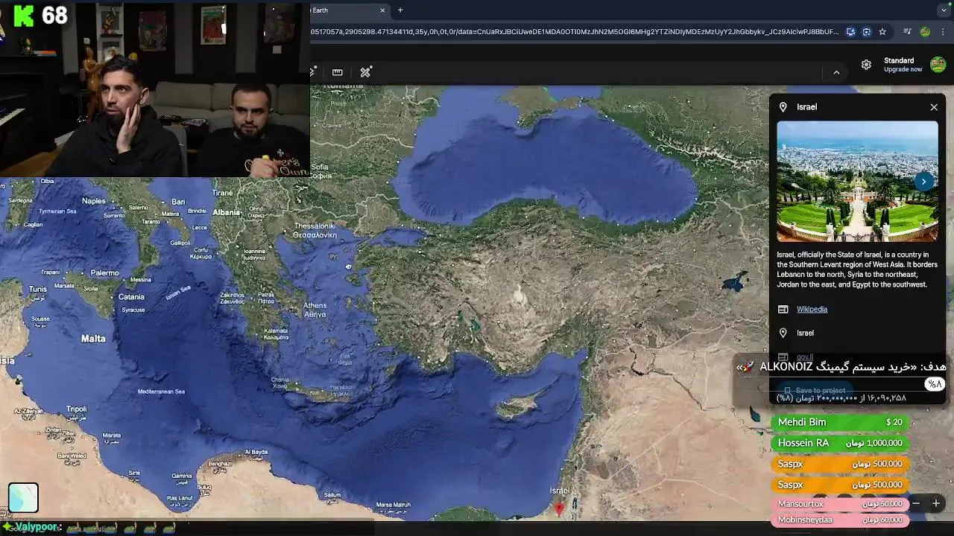Screen dimensions: 954x536
Task: Open the Wikipedia link
Action: (x=812, y=309)
